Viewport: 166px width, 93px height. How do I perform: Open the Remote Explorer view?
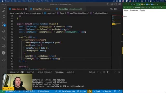[x=4, y=46]
